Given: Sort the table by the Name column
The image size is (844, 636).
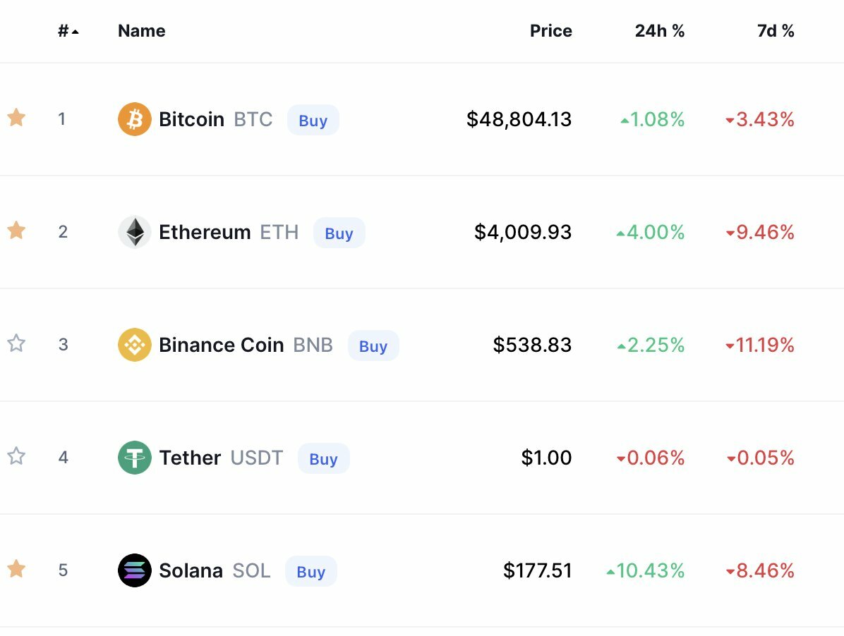Looking at the screenshot, I should (142, 30).
